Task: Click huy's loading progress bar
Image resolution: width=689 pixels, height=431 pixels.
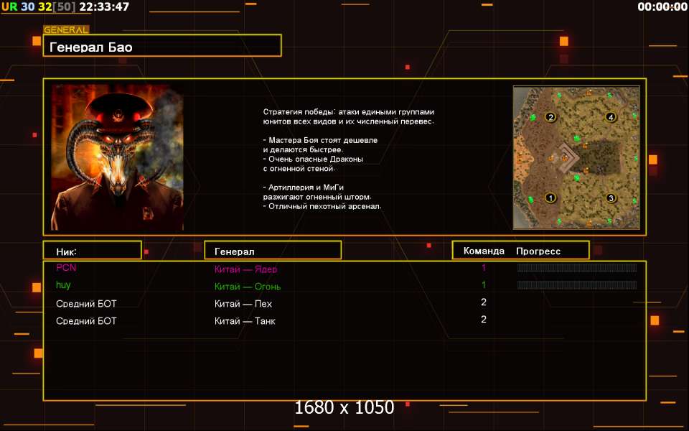Action: [x=577, y=285]
